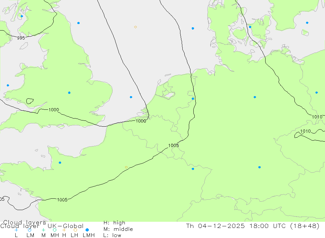The width and height of the screenshot is (325, 238).
Task: Click the filled blue LMH legend dot
Action: coord(87,230)
